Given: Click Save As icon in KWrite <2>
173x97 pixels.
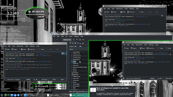Looking at the screenshot, I should tap(32, 49).
